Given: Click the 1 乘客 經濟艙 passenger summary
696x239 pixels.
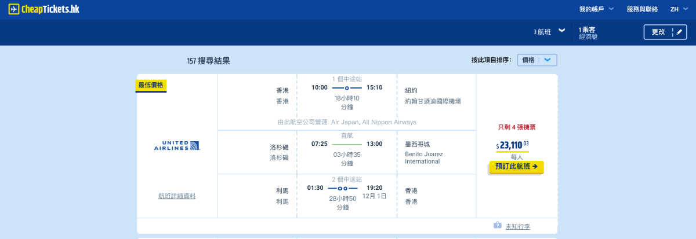Looking at the screenshot, I should coord(588,32).
